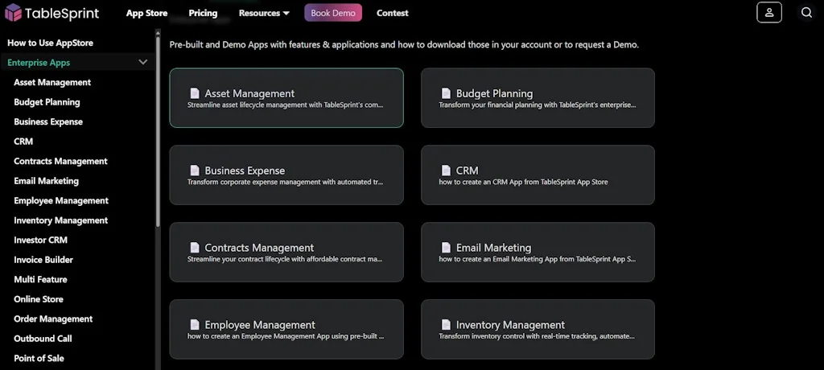Open How to Use AppStore sidebar link

pos(51,43)
